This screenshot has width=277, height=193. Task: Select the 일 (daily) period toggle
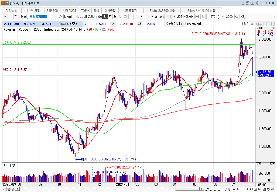click(105, 16)
